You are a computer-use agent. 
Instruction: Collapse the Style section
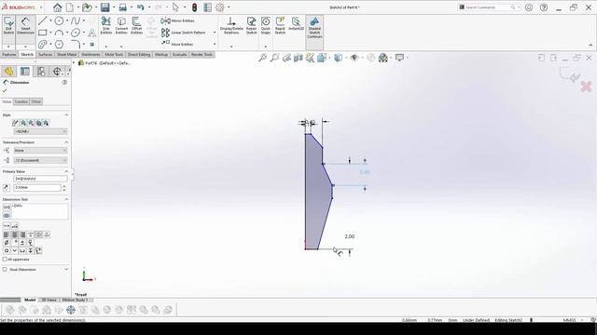(66, 114)
